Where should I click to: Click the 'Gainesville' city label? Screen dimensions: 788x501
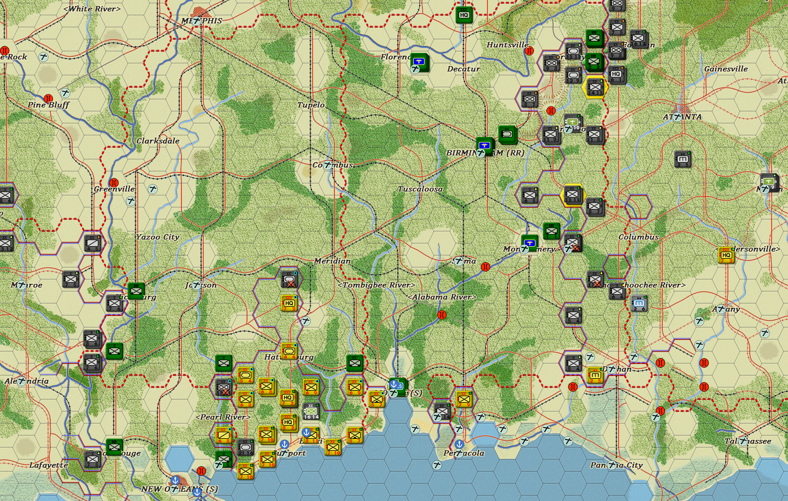(726, 69)
